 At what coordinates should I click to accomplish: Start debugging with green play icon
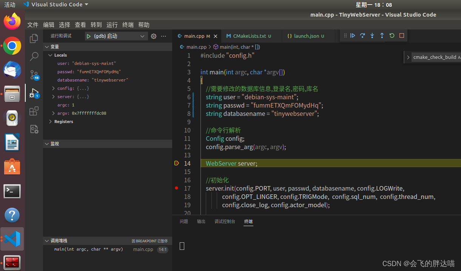coord(88,36)
